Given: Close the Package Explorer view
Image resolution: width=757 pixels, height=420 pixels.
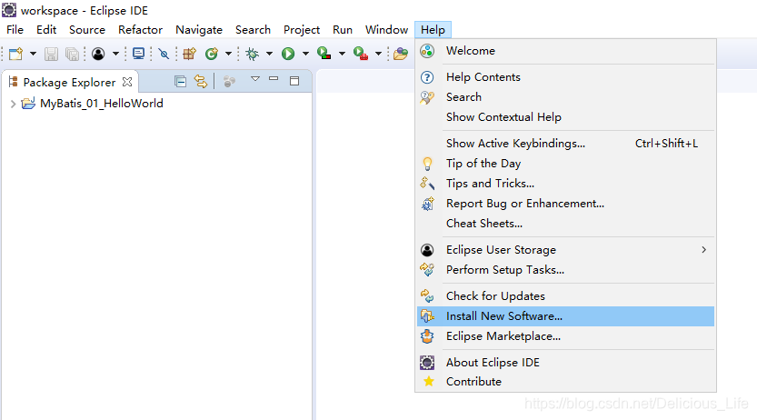Looking at the screenshot, I should tap(127, 82).
